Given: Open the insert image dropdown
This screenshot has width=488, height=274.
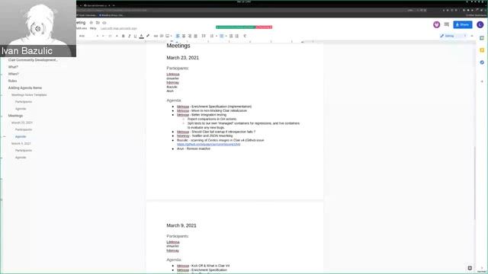Looking at the screenshot, I should tap(169, 36).
